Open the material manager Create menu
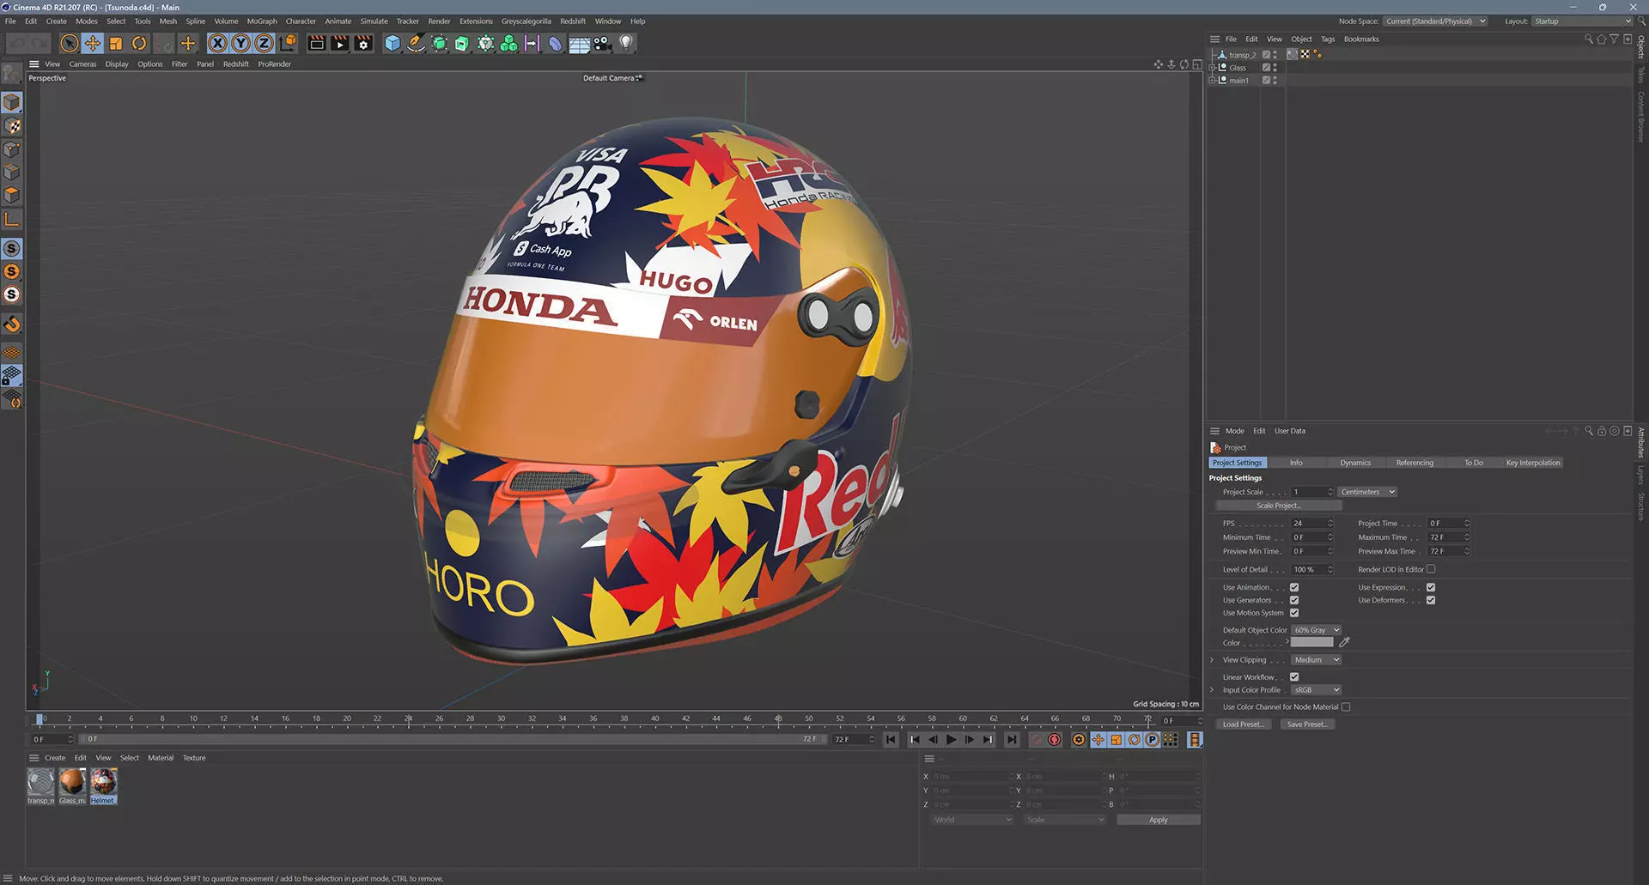The height and width of the screenshot is (885, 1649). point(55,758)
